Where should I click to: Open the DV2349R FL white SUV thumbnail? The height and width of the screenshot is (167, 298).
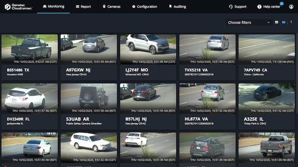coord(30,98)
